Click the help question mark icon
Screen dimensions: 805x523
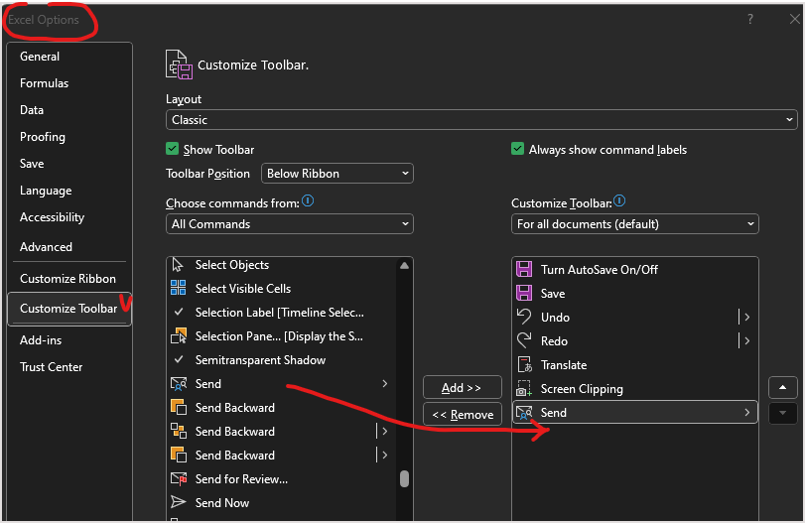click(750, 19)
